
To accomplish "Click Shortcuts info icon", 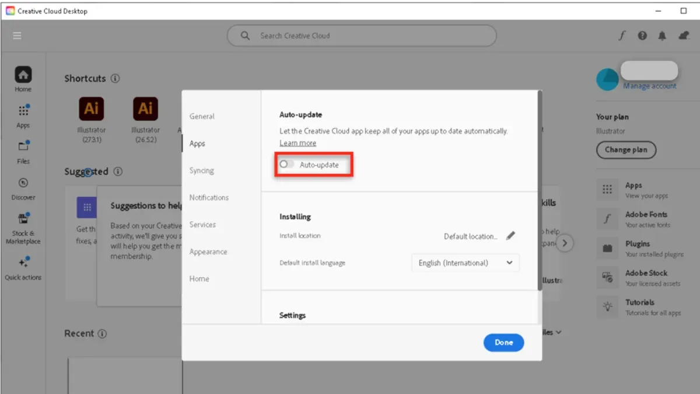I will coord(115,78).
